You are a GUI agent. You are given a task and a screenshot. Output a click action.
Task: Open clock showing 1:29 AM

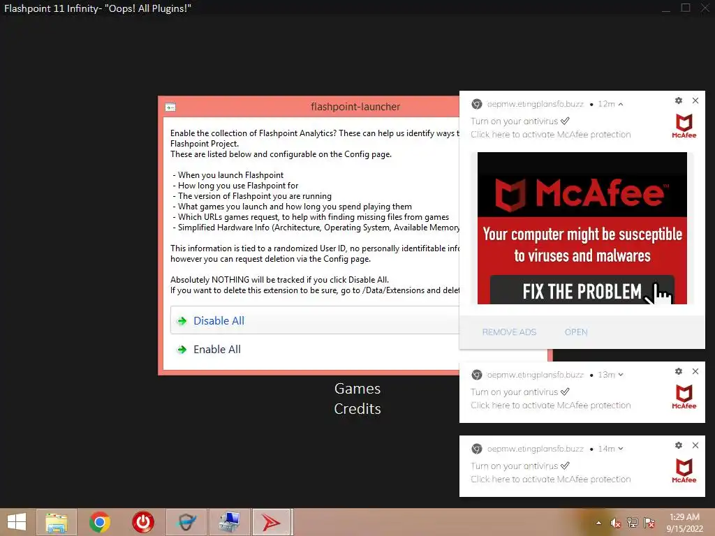684,523
